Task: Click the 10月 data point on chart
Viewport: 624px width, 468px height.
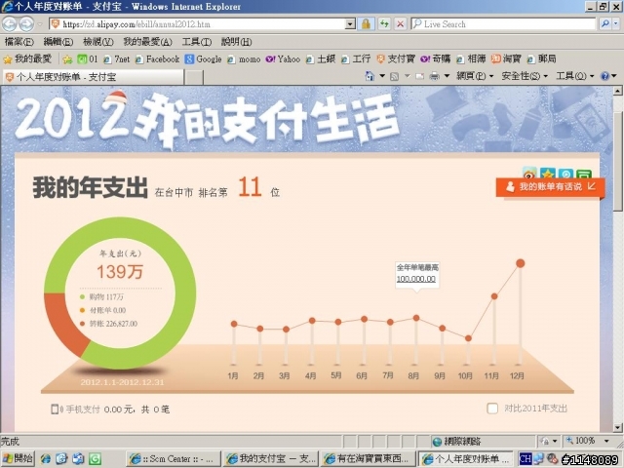Action: (x=468, y=338)
